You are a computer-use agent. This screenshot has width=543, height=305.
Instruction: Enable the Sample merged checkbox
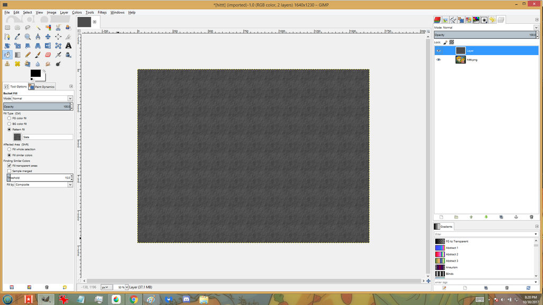coord(10,171)
